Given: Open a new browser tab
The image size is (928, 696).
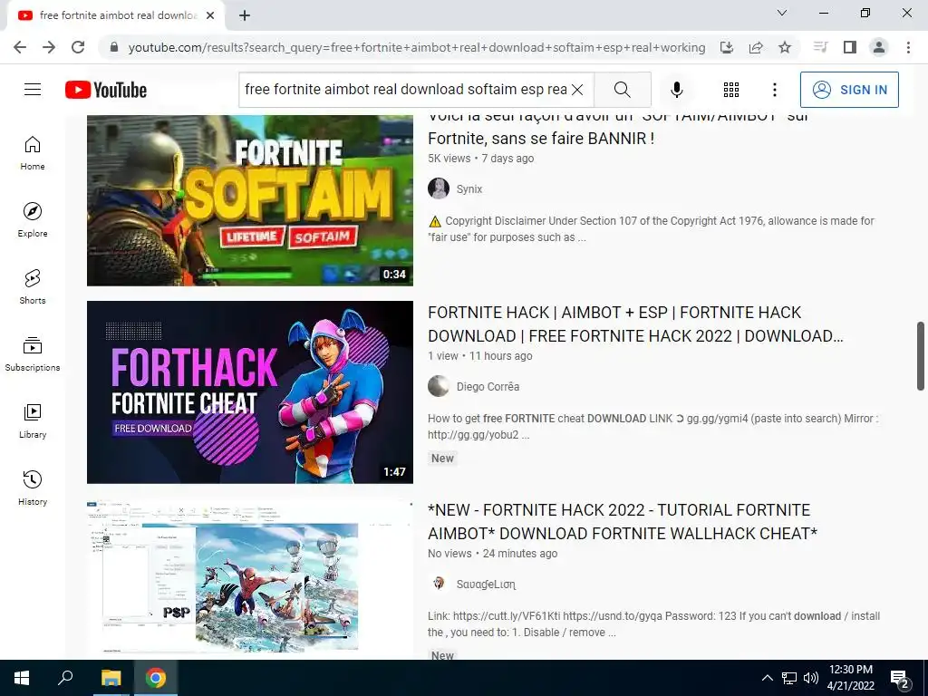Looking at the screenshot, I should [x=245, y=16].
